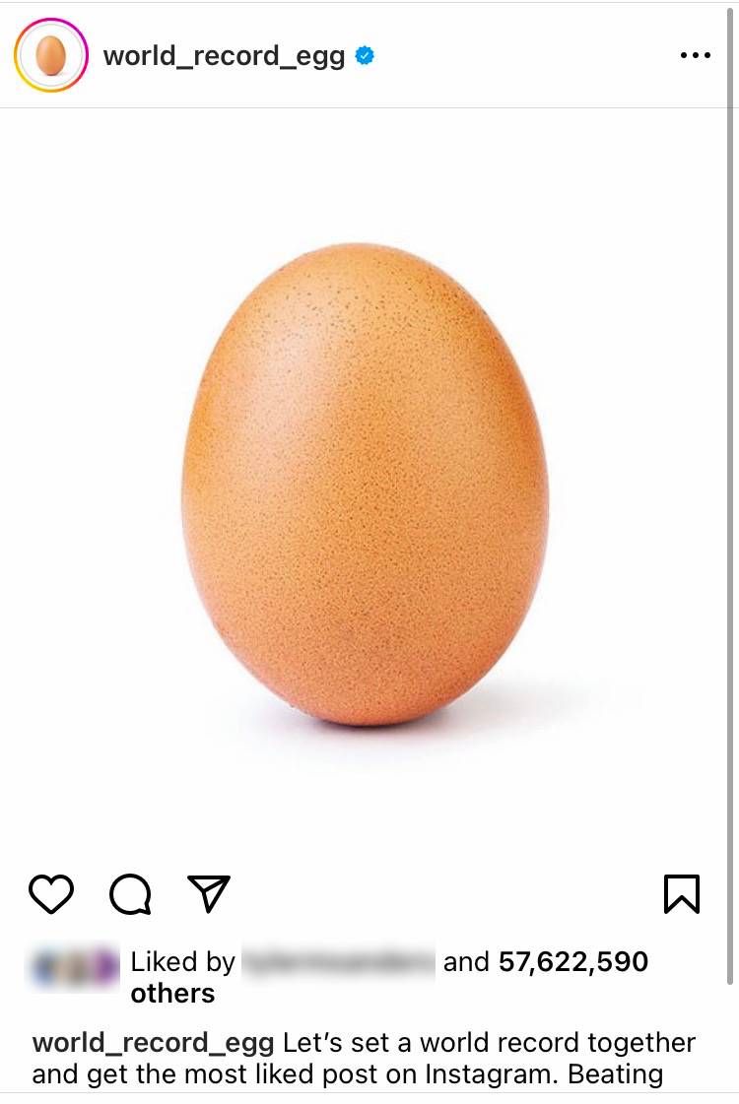Open world_record_egg profile from header username
The height and width of the screenshot is (1104, 739).
tap(224, 56)
